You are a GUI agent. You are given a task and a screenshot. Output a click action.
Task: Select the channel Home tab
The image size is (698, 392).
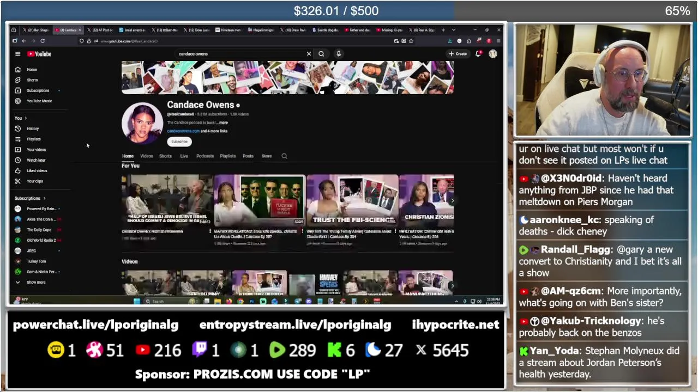[128, 156]
